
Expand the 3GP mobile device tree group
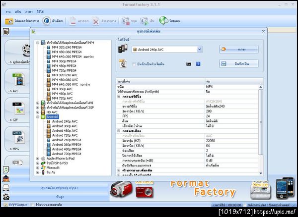[38, 108]
